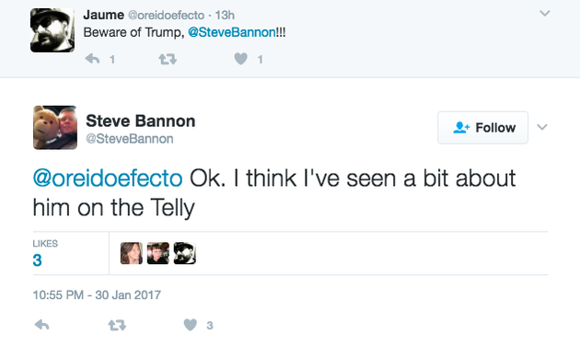Open the teddy bear profile avatar
The width and height of the screenshot is (580, 357).
click(55, 128)
